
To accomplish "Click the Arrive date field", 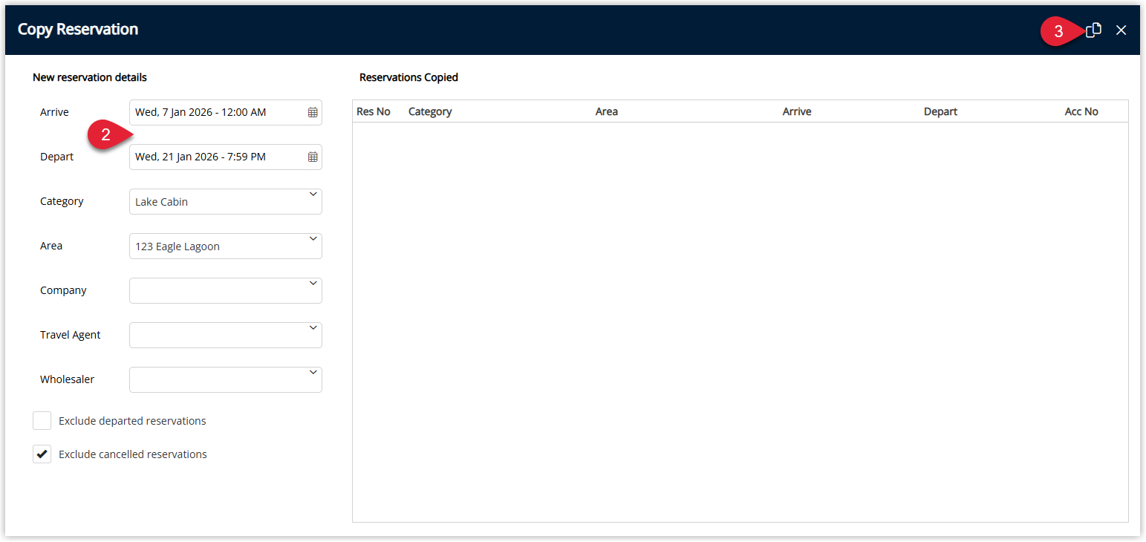I will pos(226,112).
